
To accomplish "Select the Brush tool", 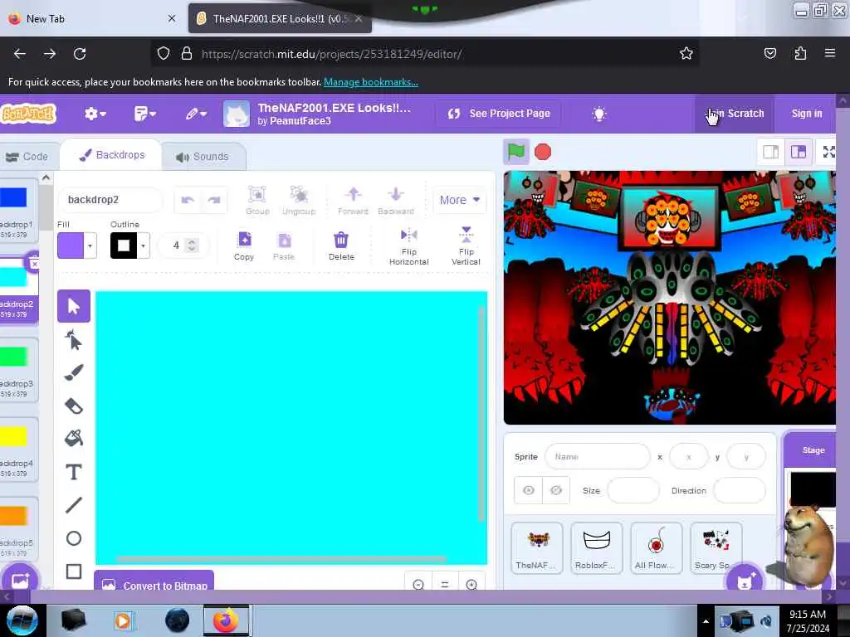I will coord(74,372).
